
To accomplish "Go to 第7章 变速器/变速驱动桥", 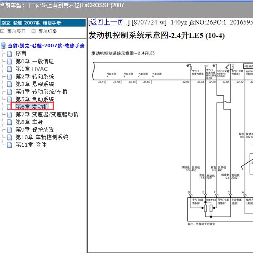I will click(x=47, y=114).
